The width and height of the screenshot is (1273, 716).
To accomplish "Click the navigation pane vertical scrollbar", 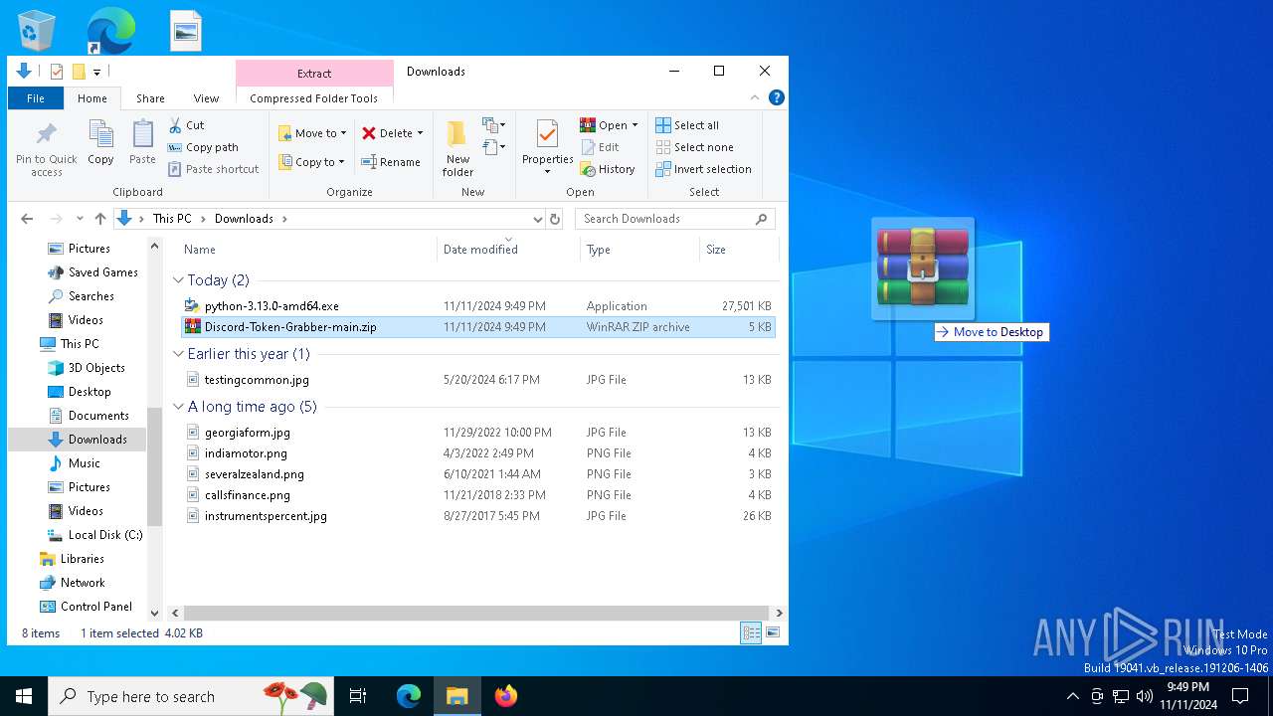I will [154, 465].
